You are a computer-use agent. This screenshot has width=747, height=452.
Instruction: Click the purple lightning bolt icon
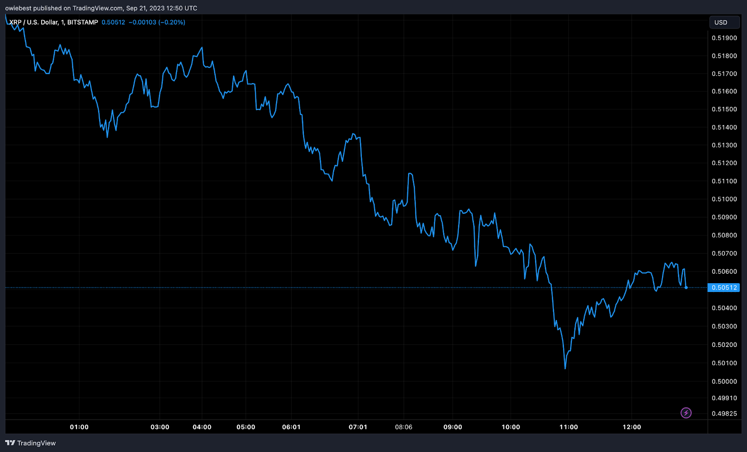coord(686,413)
